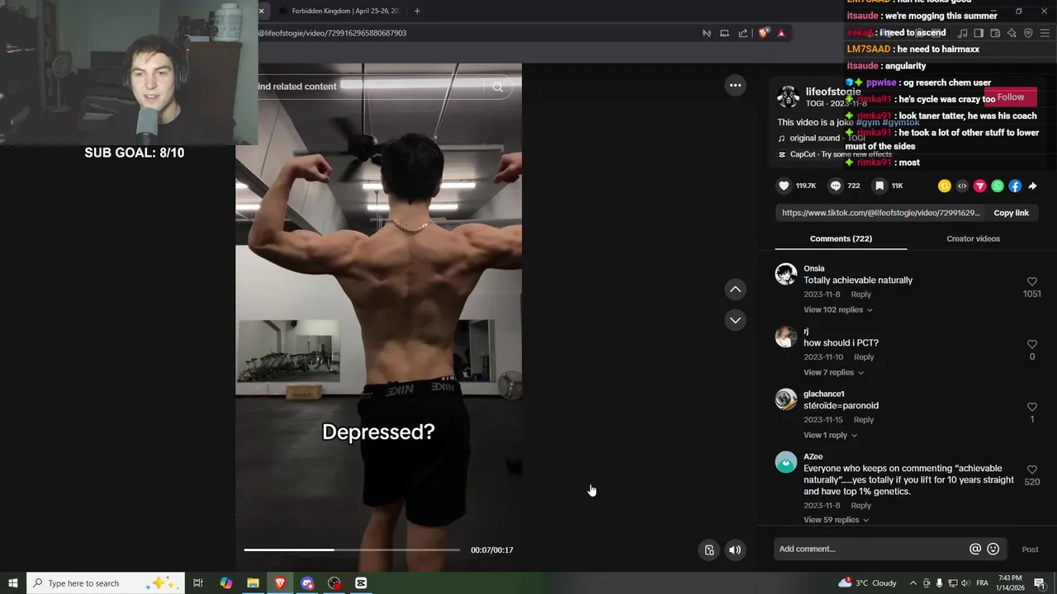Like Onsia's comment

coord(1031,282)
